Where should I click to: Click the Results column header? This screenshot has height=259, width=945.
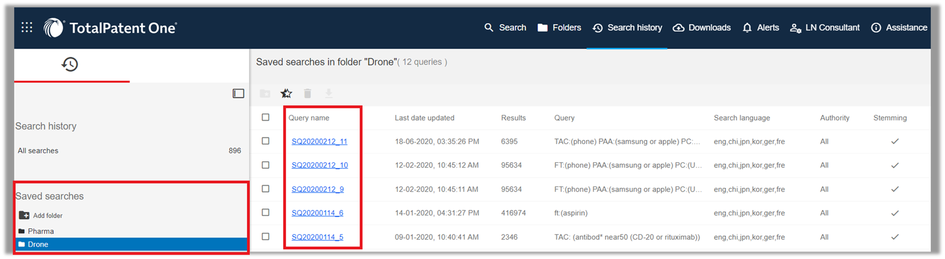click(514, 118)
